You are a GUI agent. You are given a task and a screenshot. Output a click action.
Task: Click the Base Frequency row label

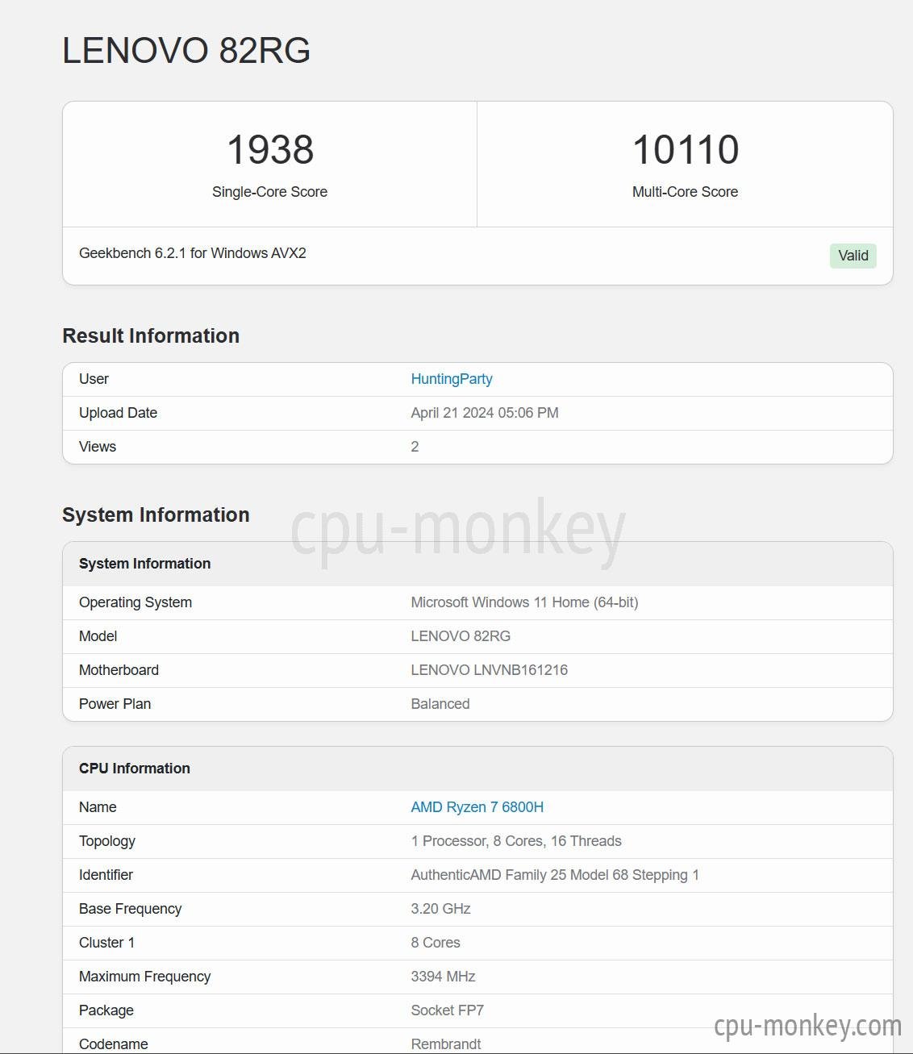click(x=131, y=909)
